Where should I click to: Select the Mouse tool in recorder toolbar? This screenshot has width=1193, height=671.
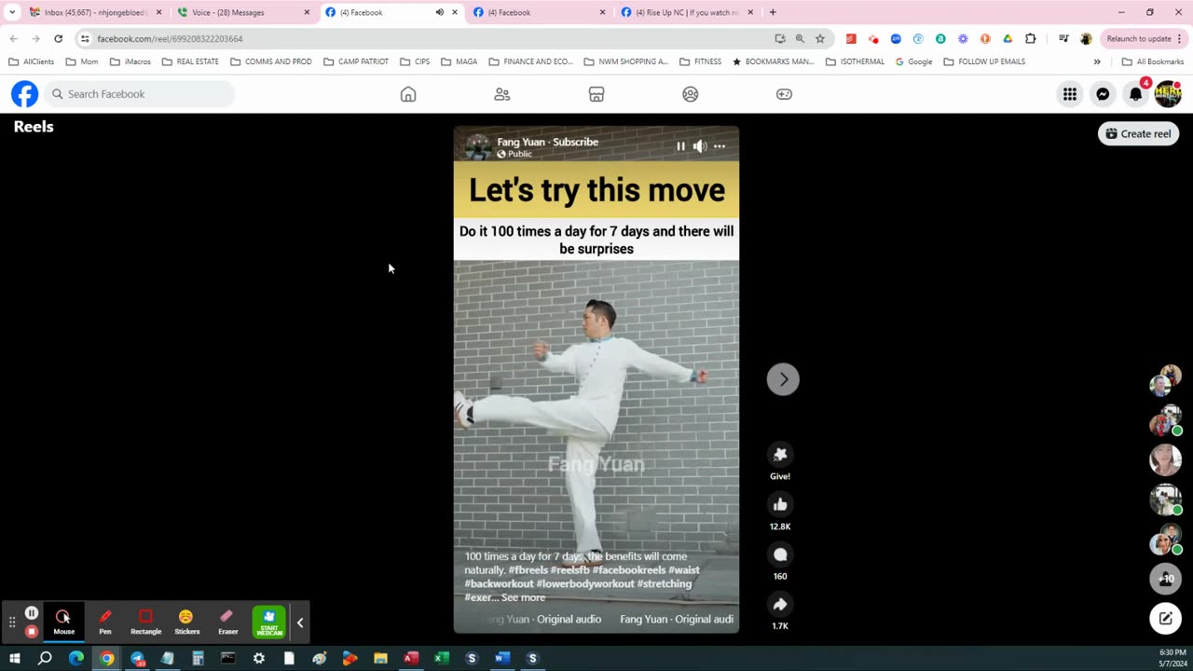pos(63,622)
